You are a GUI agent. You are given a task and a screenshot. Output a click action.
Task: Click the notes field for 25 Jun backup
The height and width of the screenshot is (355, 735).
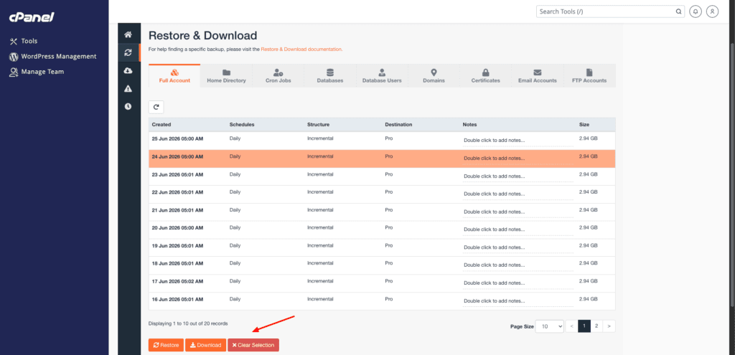[518, 141]
